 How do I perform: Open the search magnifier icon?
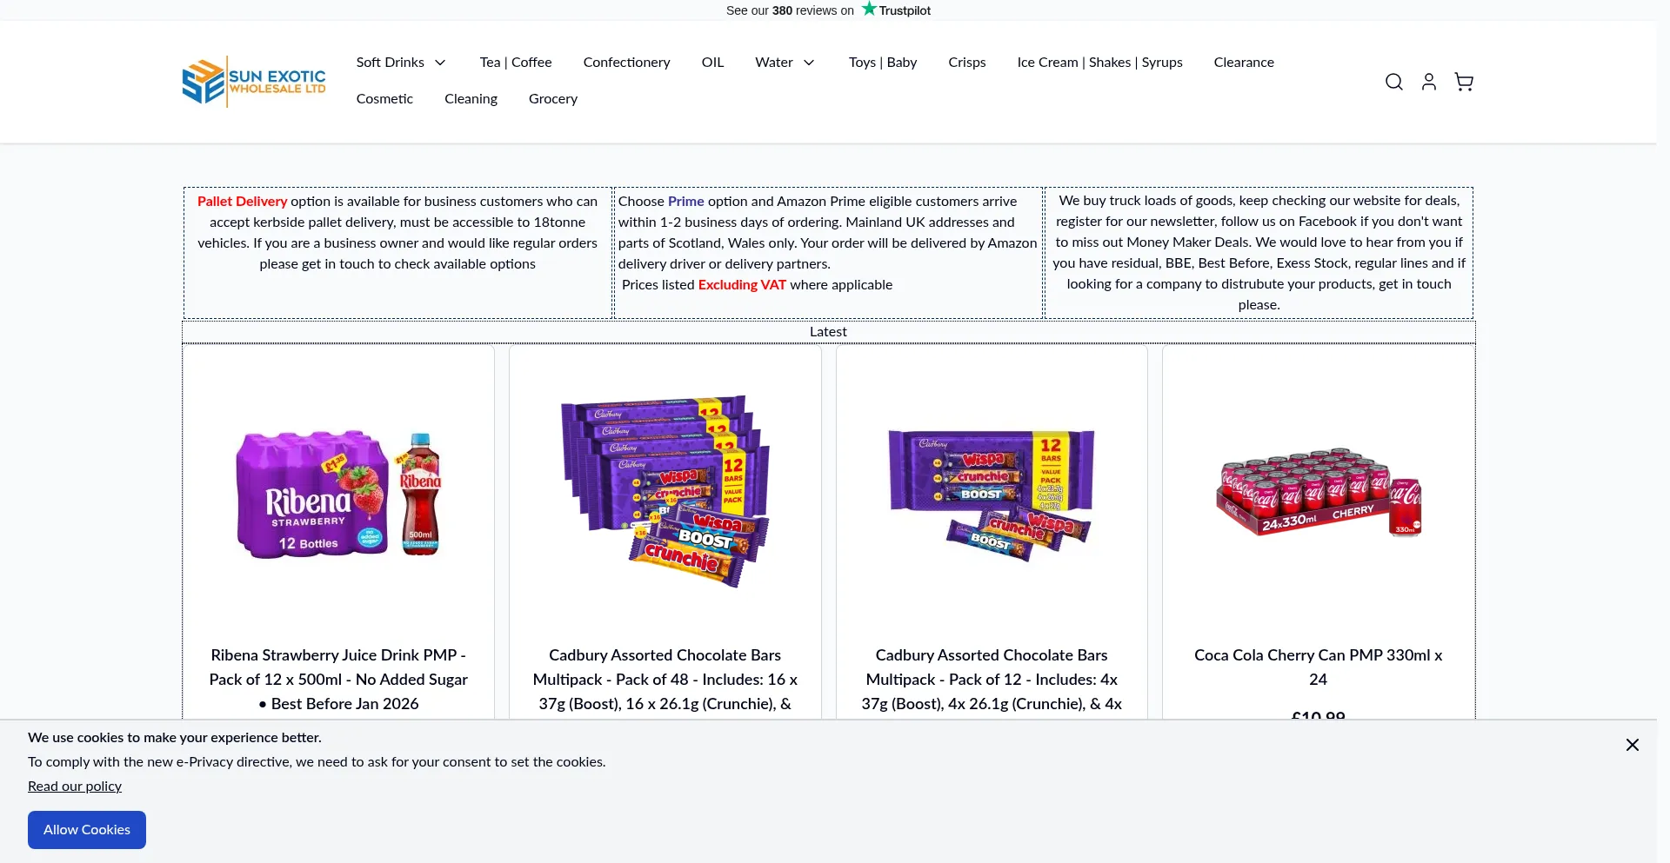pyautogui.click(x=1393, y=82)
